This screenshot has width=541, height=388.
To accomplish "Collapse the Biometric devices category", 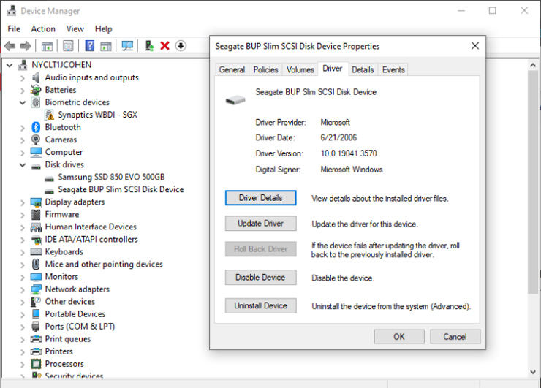I will (x=23, y=102).
